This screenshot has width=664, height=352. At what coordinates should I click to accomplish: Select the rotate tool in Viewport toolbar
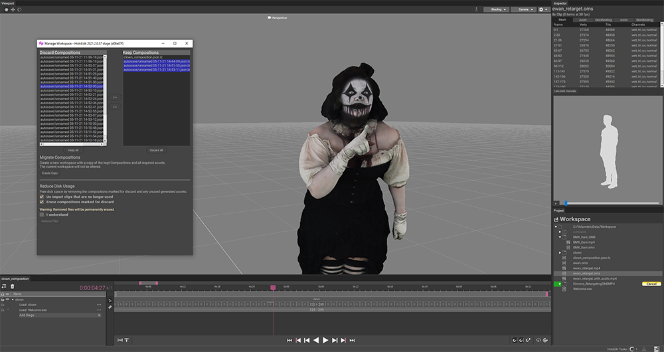(19, 10)
